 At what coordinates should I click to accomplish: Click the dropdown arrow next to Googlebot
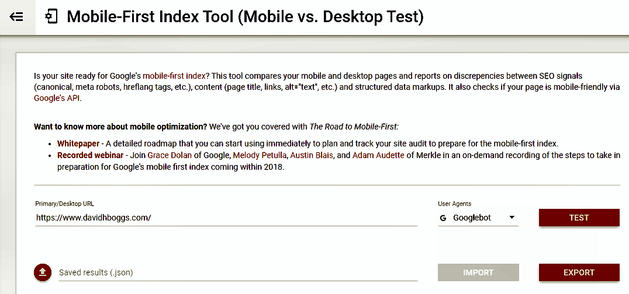pyautogui.click(x=512, y=218)
